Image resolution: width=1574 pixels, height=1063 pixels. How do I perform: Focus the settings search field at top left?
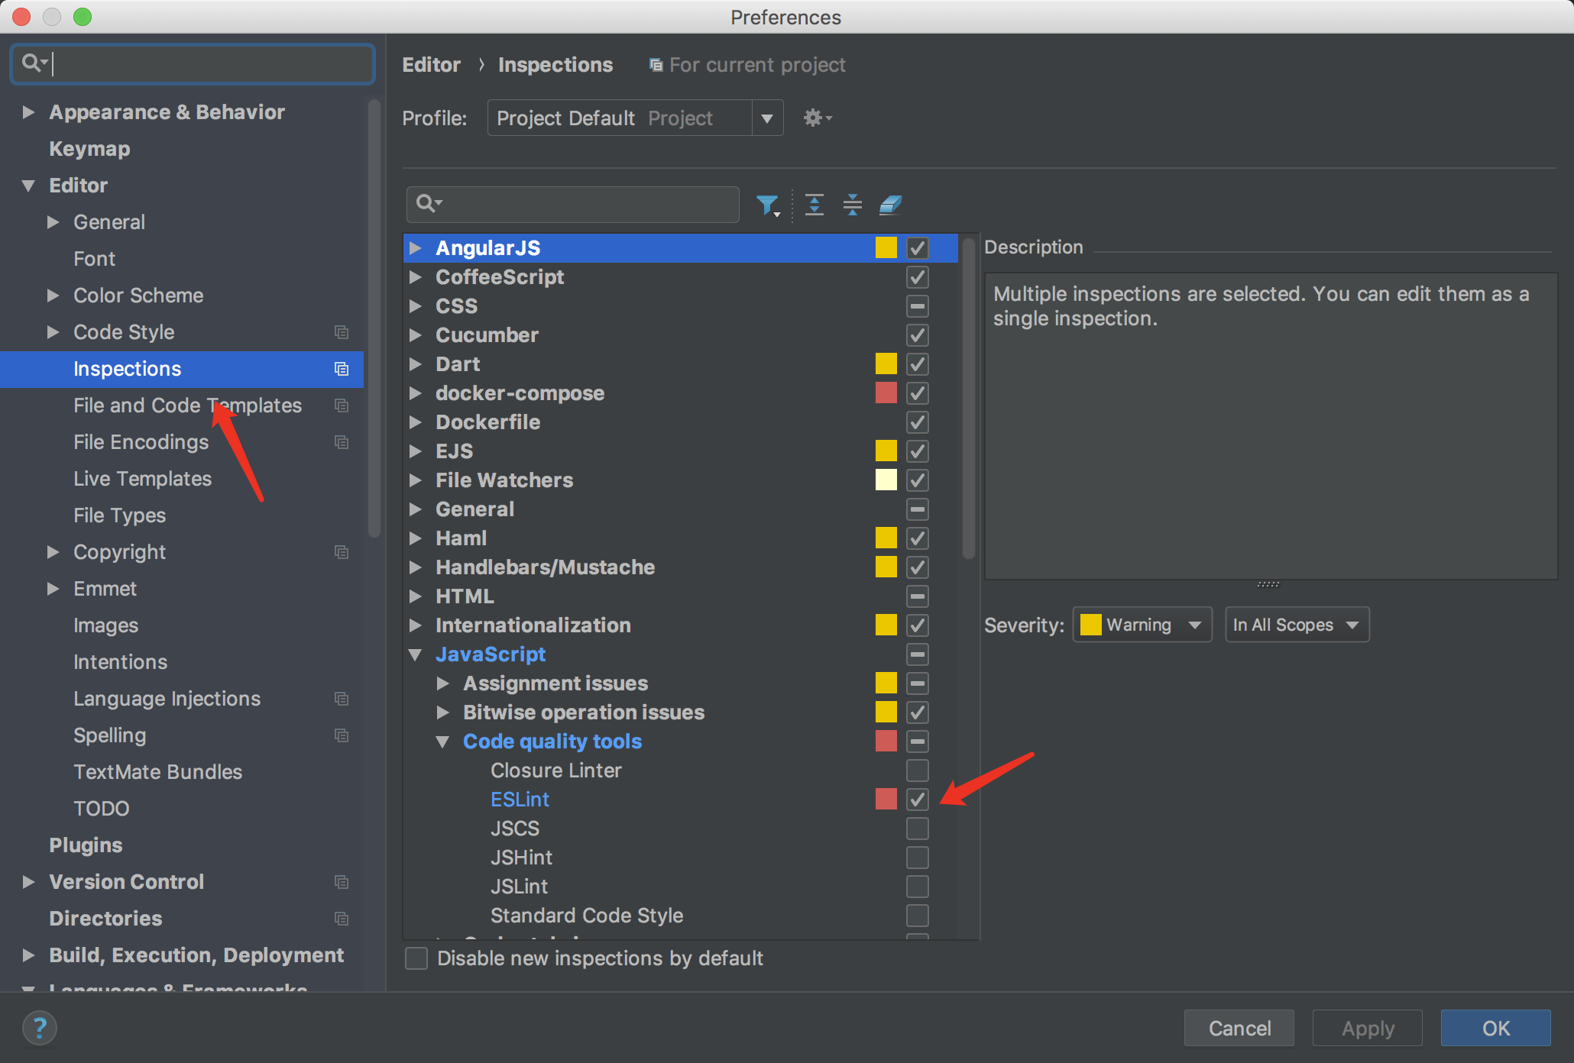pyautogui.click(x=206, y=63)
